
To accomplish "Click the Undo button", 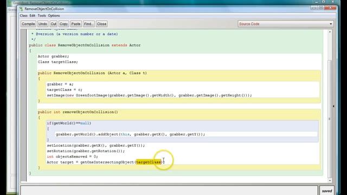I will coord(42,24).
